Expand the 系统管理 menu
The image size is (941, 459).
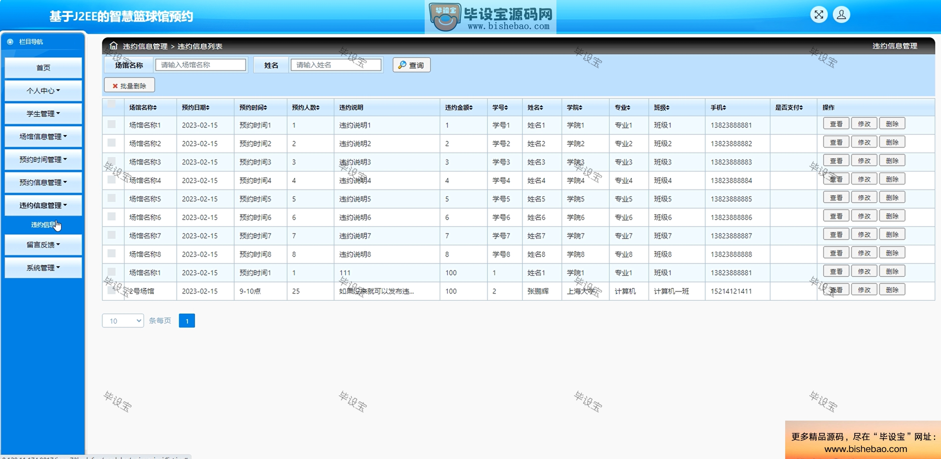[x=43, y=268]
